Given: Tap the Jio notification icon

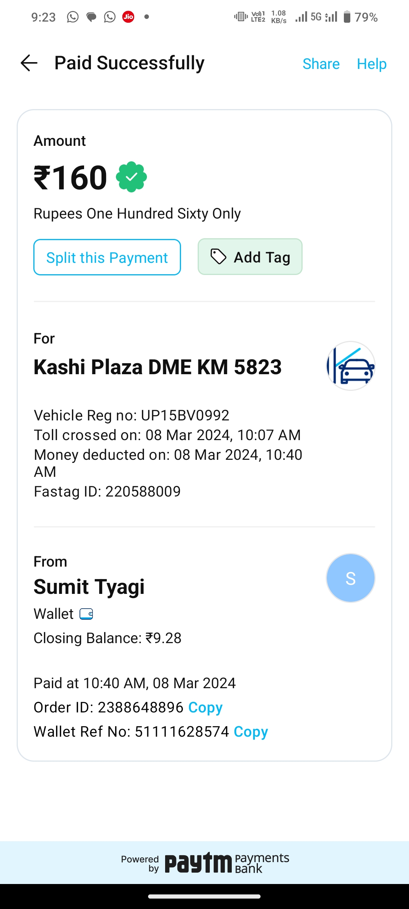Looking at the screenshot, I should pyautogui.click(x=128, y=17).
